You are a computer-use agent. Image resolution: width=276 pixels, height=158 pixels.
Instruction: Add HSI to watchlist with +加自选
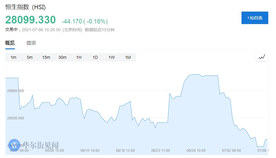[x=255, y=18]
